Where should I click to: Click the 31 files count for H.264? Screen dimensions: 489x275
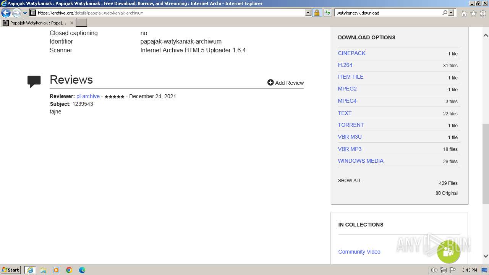450,66
